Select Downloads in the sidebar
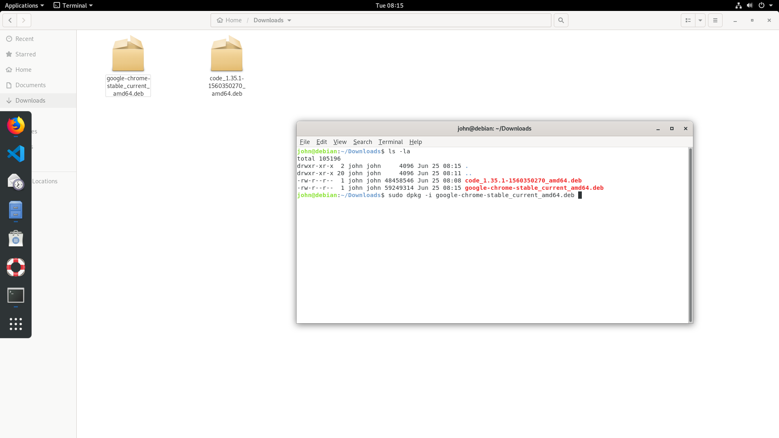779x438 pixels. 38,101
